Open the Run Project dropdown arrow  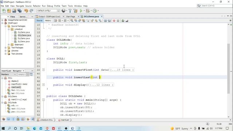(x=84, y=11)
